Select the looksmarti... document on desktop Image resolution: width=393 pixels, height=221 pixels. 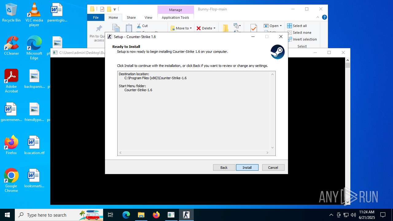[x=34, y=178]
